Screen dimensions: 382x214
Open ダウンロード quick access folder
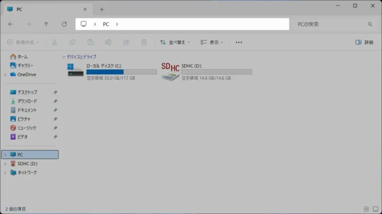23,101
